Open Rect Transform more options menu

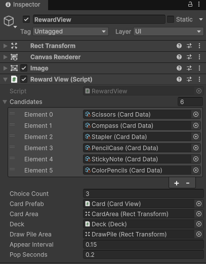[199, 46]
